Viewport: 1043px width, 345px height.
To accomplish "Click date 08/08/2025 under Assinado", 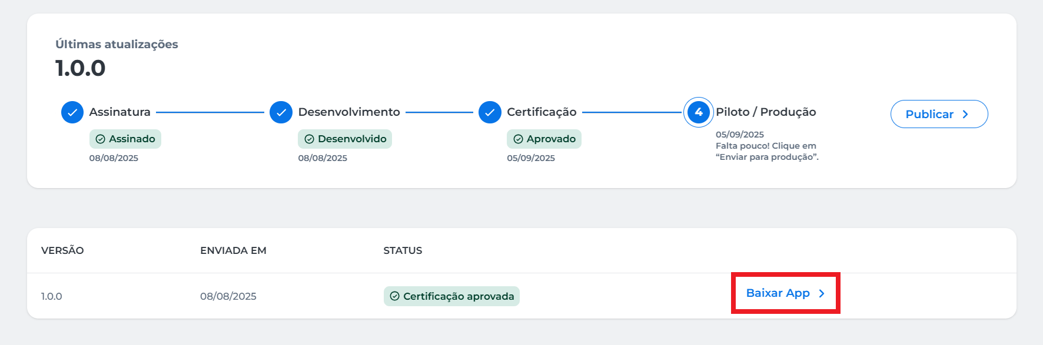I will click(x=114, y=158).
